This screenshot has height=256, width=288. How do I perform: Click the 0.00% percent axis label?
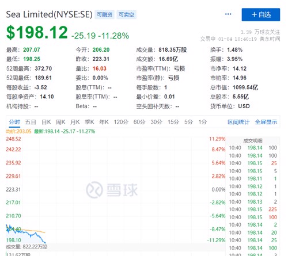(x=218, y=190)
